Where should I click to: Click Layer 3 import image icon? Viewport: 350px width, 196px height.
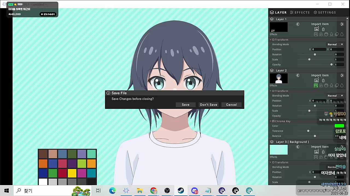[x=317, y=152]
